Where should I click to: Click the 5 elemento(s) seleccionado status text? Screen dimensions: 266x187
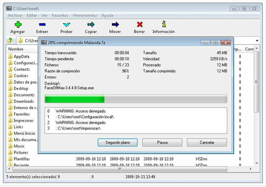coord(32,177)
